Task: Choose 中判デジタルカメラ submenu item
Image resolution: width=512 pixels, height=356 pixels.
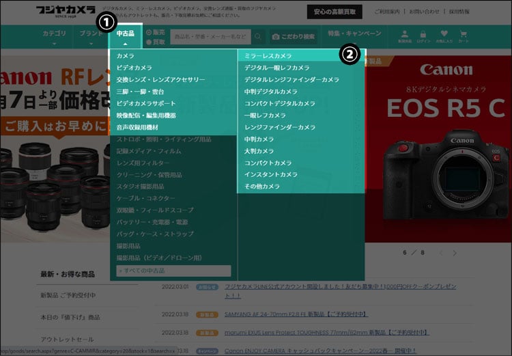Action: click(x=271, y=92)
